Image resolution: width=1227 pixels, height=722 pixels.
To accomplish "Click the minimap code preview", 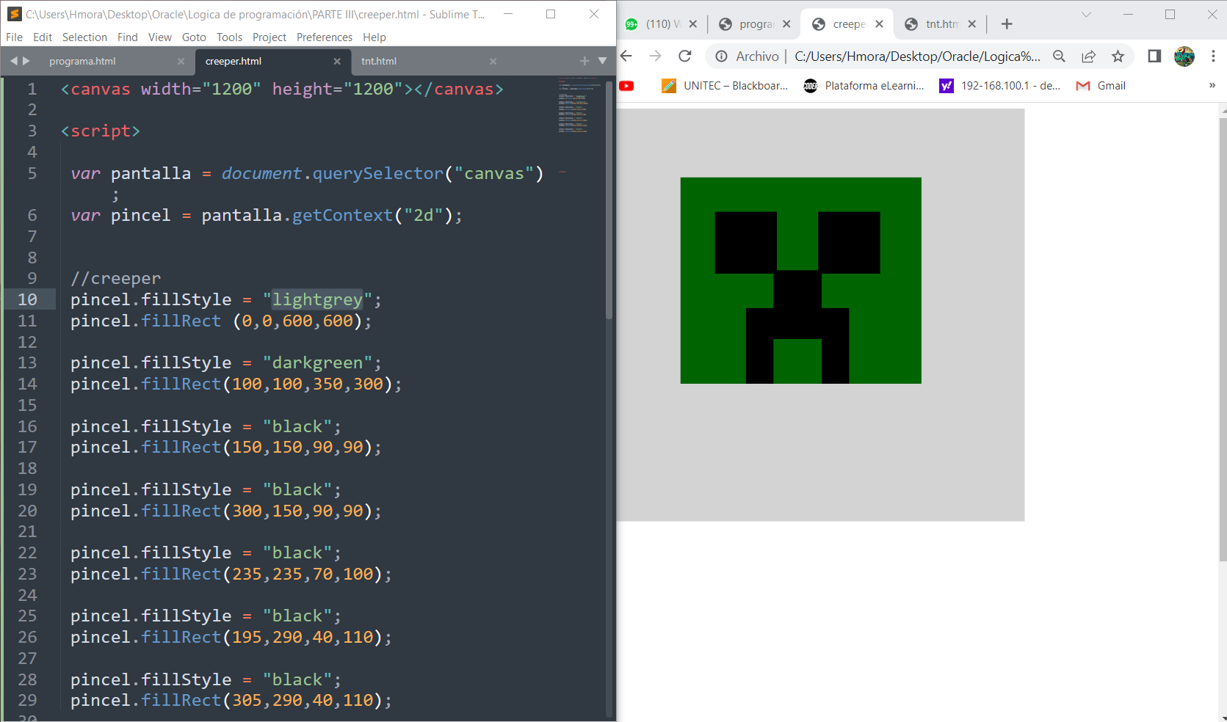I will tap(579, 104).
